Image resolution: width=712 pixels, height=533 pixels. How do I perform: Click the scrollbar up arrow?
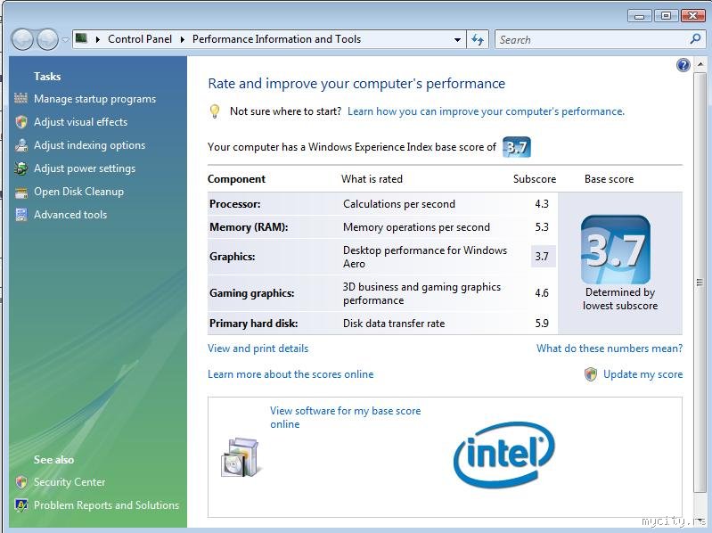[x=700, y=64]
